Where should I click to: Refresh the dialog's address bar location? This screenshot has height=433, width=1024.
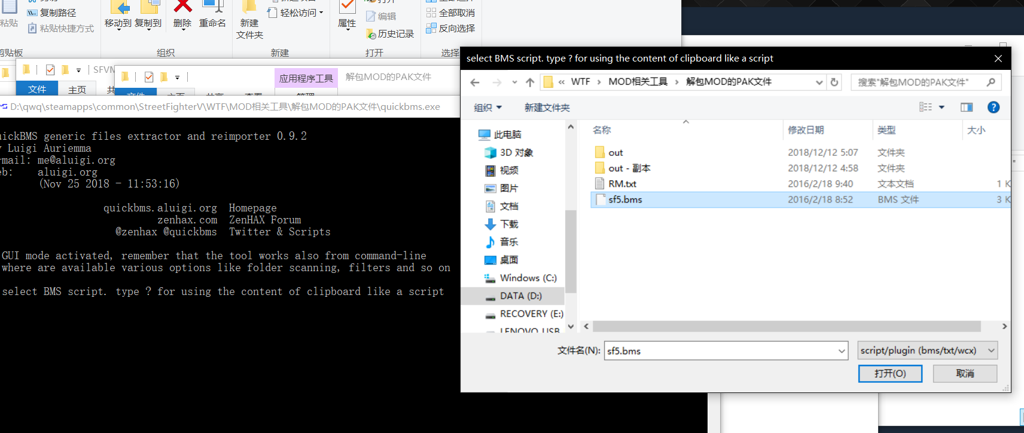click(834, 82)
